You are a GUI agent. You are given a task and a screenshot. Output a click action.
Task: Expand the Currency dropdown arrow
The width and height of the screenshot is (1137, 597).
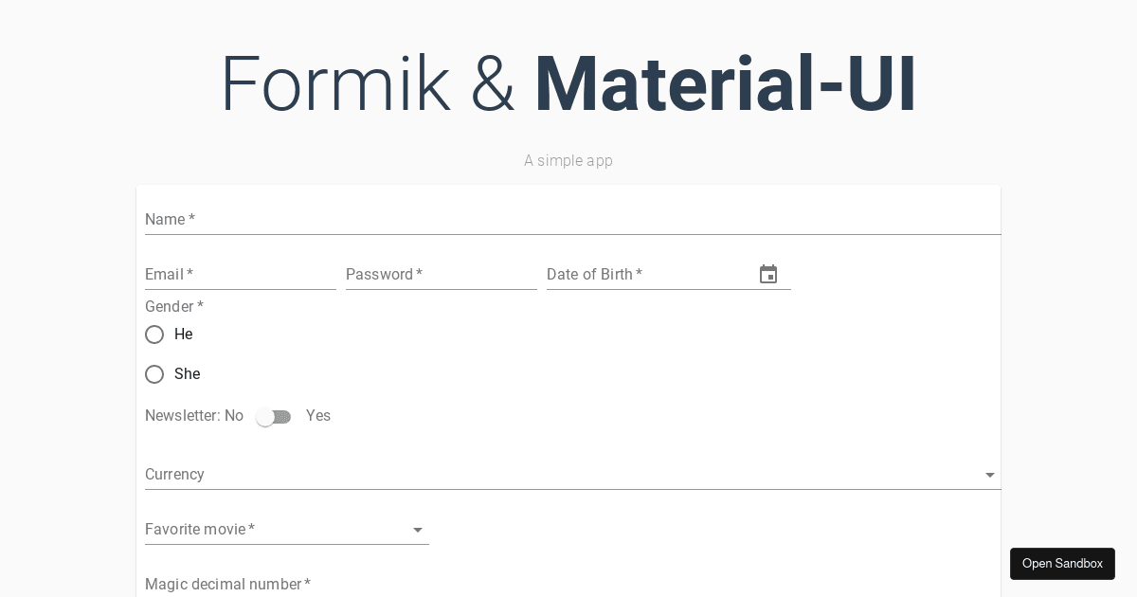point(990,475)
